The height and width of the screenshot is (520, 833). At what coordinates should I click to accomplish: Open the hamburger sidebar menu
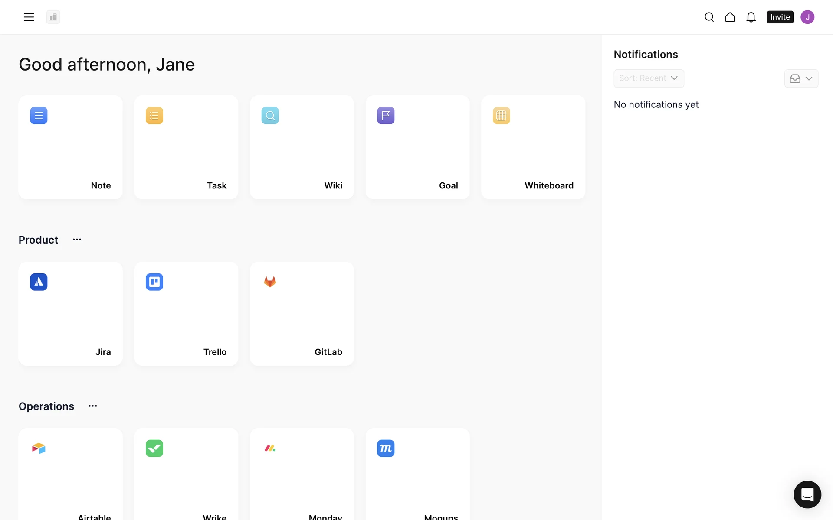(29, 17)
